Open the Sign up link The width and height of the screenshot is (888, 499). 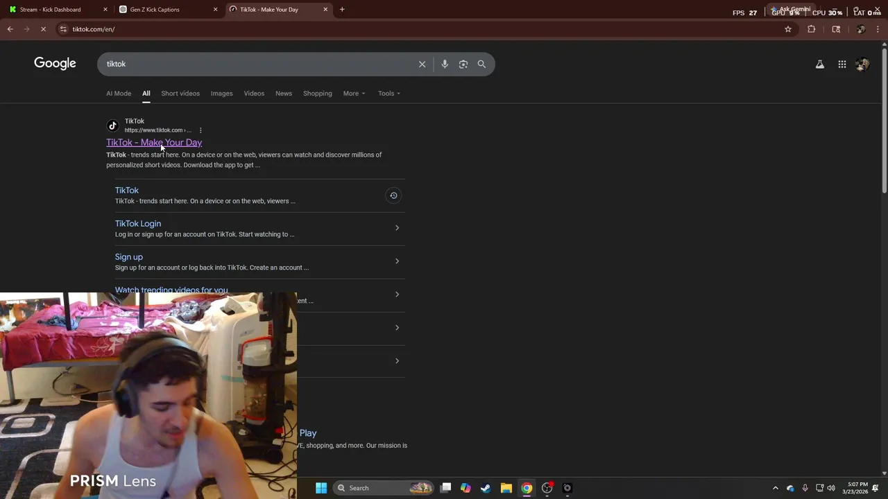pyautogui.click(x=129, y=257)
